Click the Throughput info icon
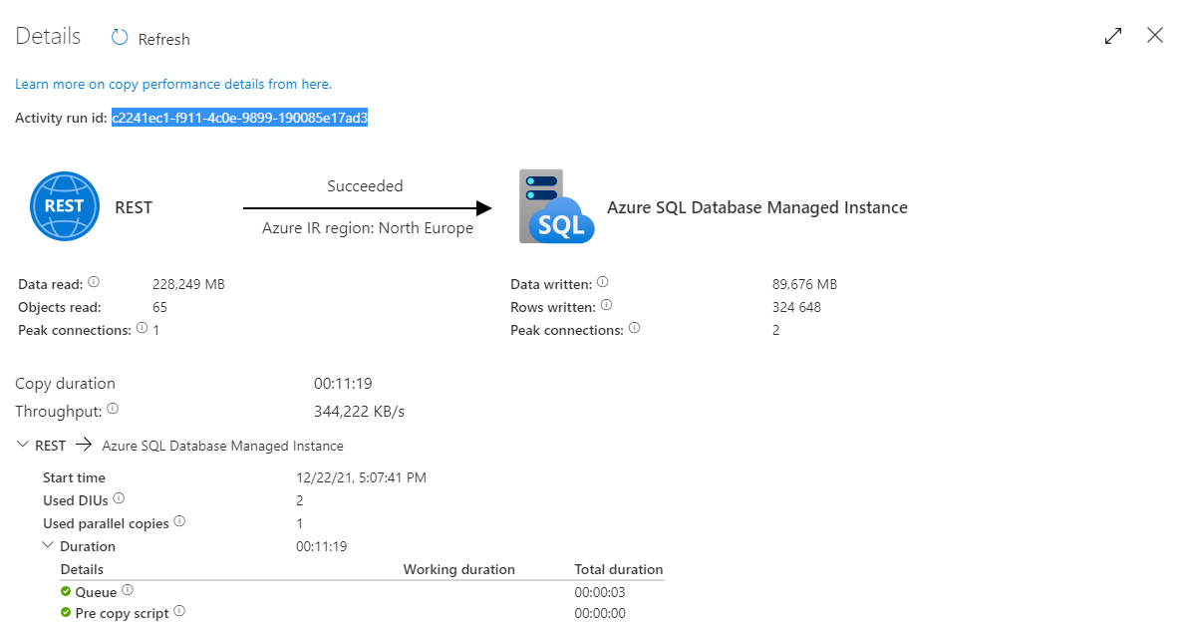 (111, 407)
